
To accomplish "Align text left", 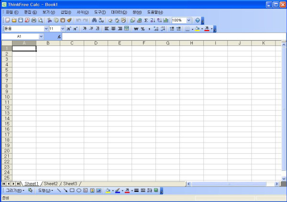I will tap(107, 29).
